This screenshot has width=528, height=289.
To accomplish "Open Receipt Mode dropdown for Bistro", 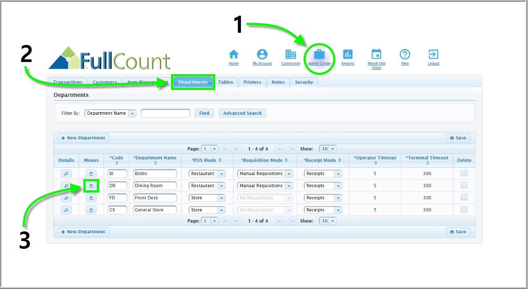I will 323,174.
